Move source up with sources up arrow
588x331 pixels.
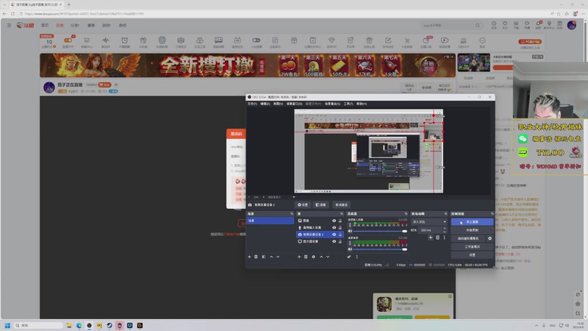click(x=321, y=257)
